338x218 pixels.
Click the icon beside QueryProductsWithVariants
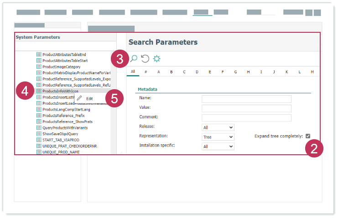(39, 128)
